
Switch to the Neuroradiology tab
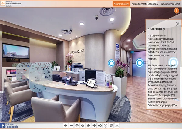pyautogui.click(x=121, y=4)
